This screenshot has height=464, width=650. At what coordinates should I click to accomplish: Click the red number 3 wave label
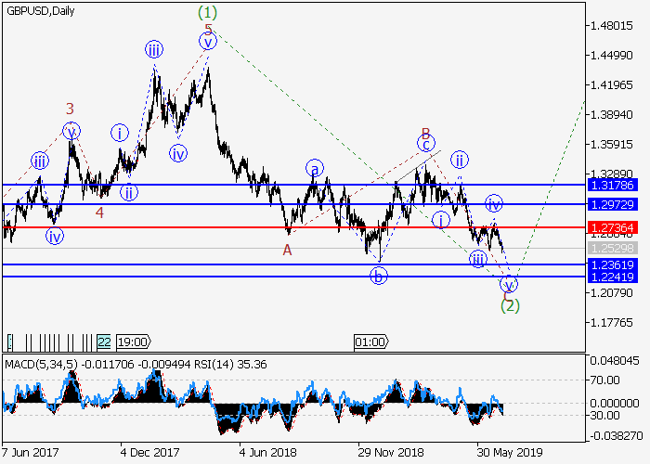(x=69, y=109)
